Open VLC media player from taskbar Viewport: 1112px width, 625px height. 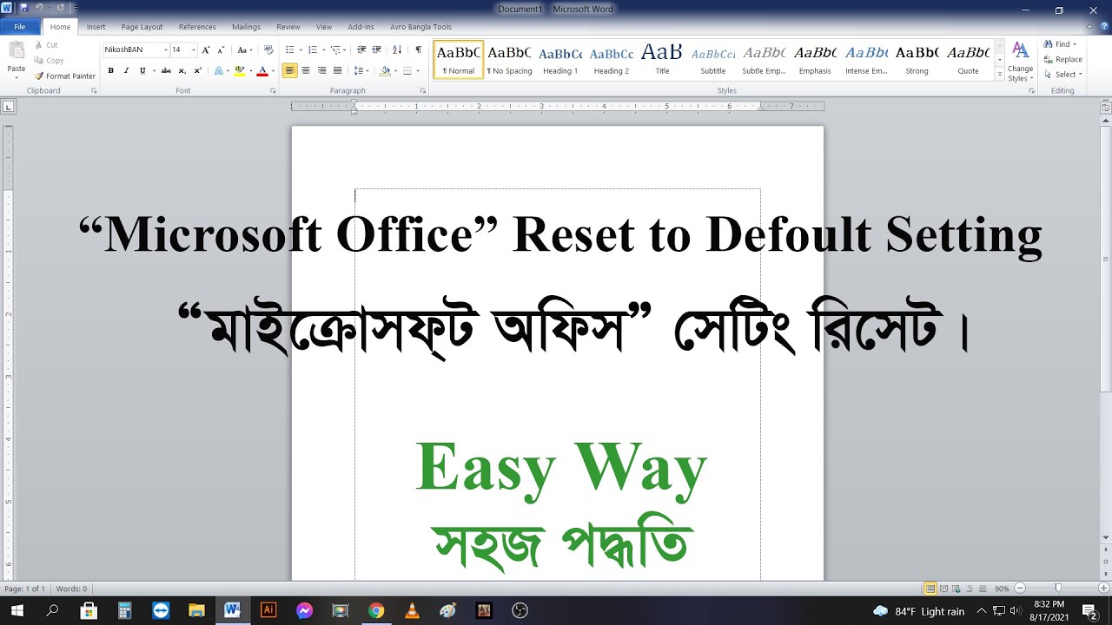(412, 610)
